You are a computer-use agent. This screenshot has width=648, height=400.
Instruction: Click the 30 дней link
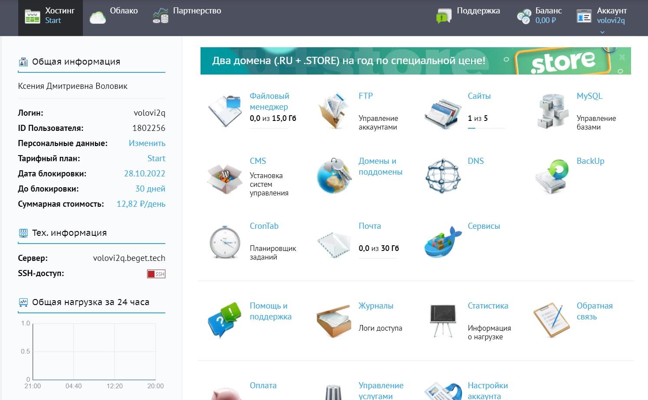coord(150,189)
